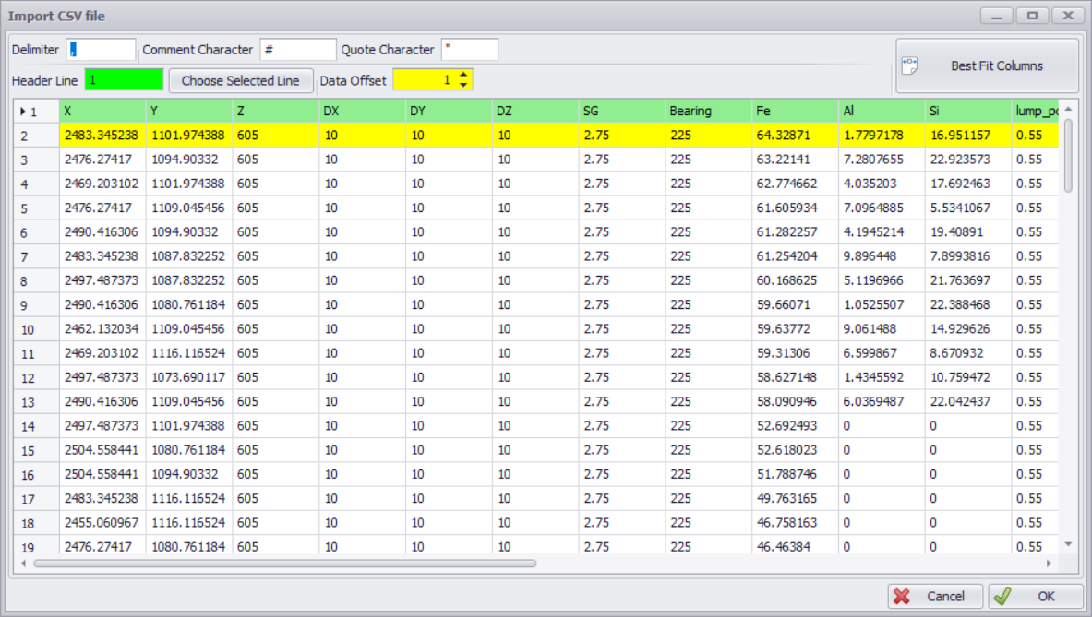Select the Bearing column header

(x=707, y=112)
